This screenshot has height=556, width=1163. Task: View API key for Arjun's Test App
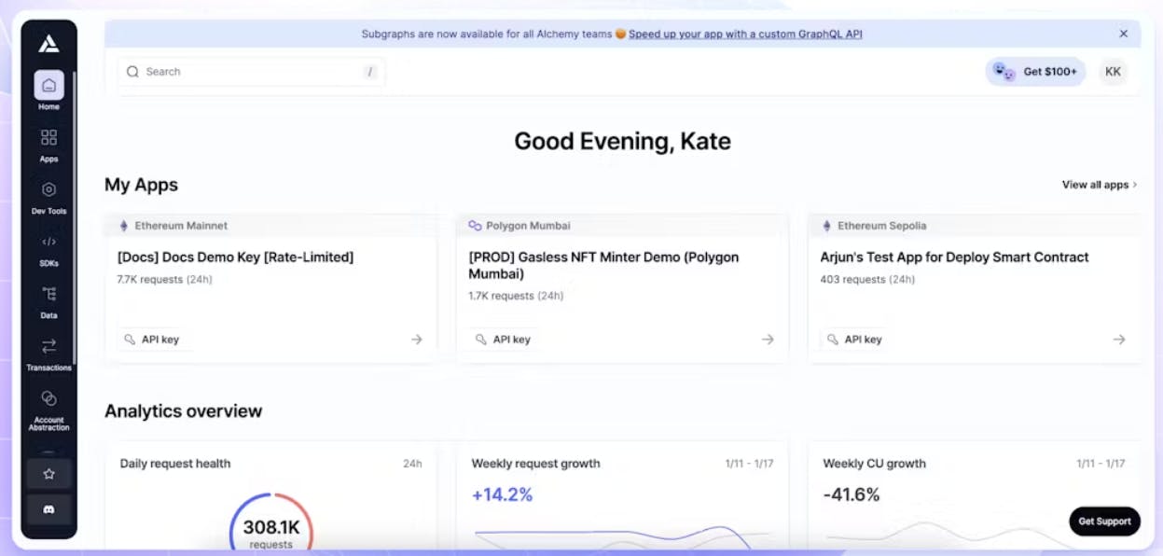coord(854,340)
